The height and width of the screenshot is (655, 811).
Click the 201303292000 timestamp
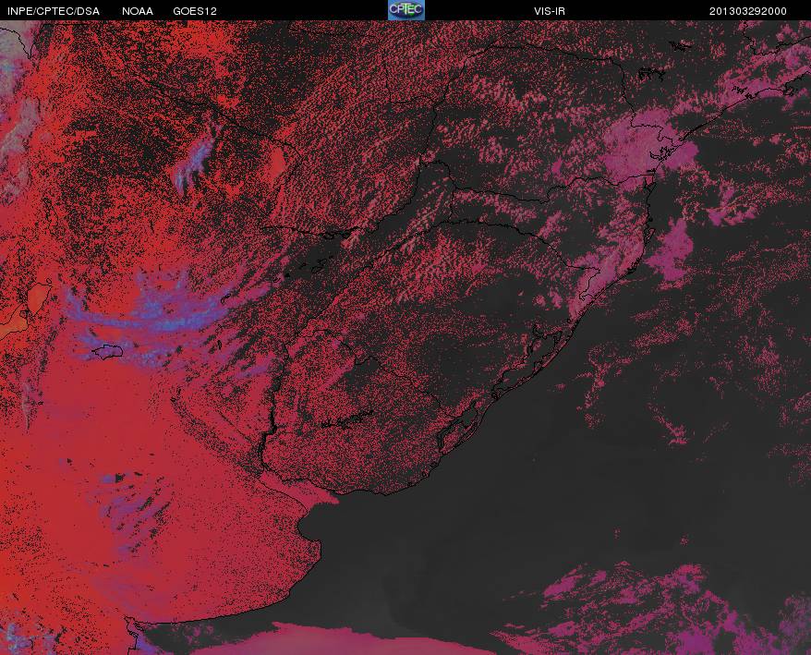pyautogui.click(x=748, y=11)
